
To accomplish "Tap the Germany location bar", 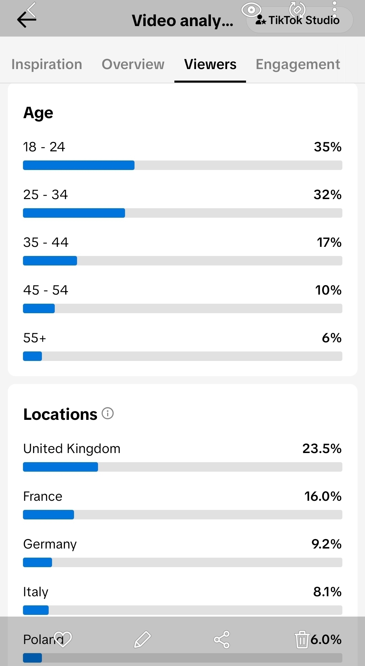I will click(182, 562).
